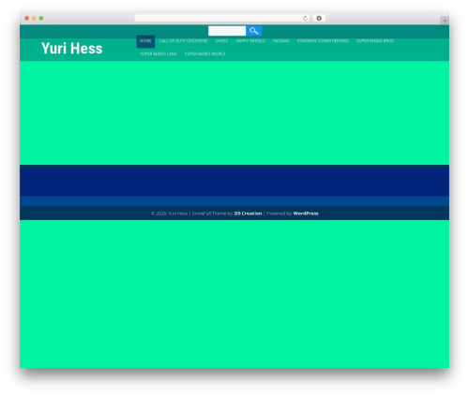This screenshot has height=396, width=469.
Task: Open the WordPress footer link
Action: tap(306, 213)
